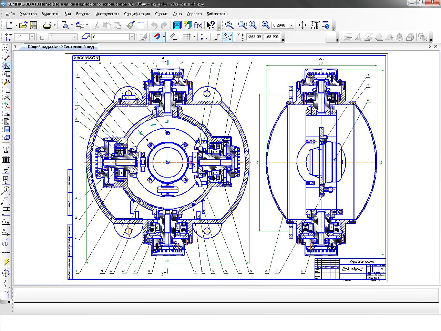Click the yellow lightning auto-axis tool

click(6, 262)
